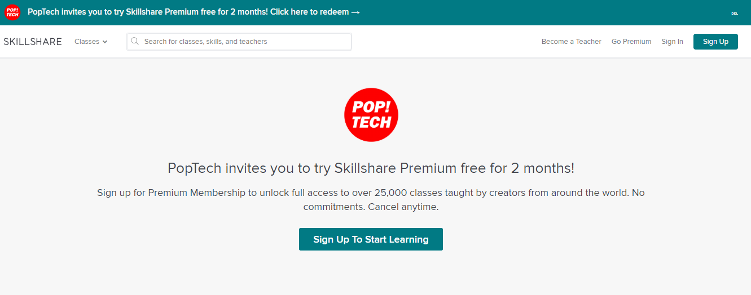
Task: Click the "Cancel anytime" text
Action: pos(403,207)
